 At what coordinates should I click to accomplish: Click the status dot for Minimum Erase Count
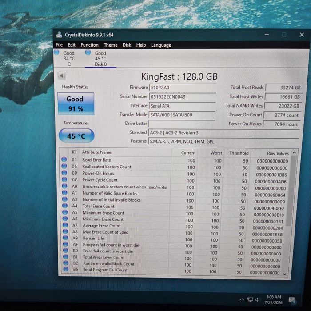click(x=65, y=219)
